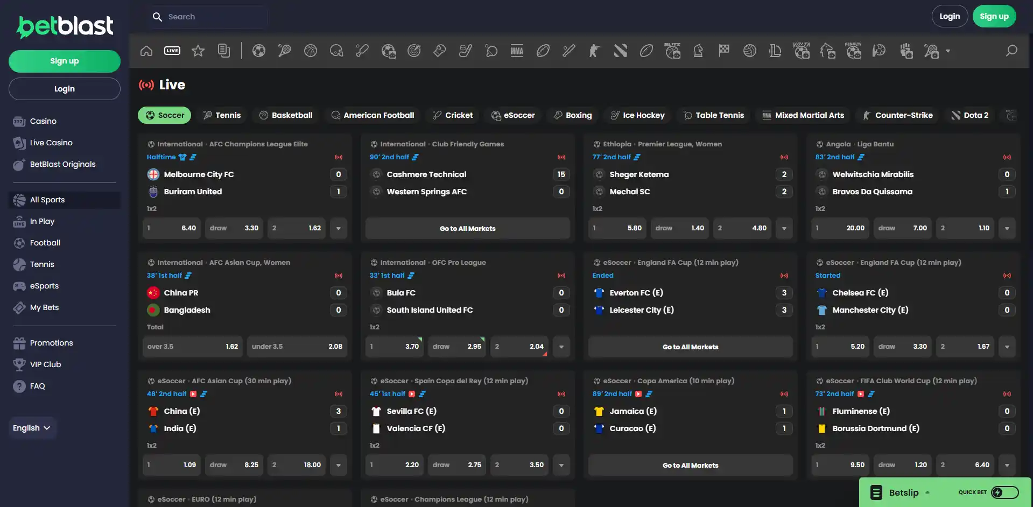Select the cricket bat icon in toolbar
Screen dimensions: 1033x507
(362, 51)
